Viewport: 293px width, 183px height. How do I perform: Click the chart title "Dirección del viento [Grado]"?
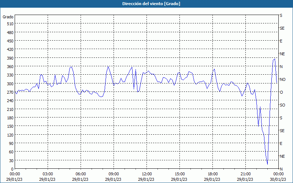tap(151, 4)
